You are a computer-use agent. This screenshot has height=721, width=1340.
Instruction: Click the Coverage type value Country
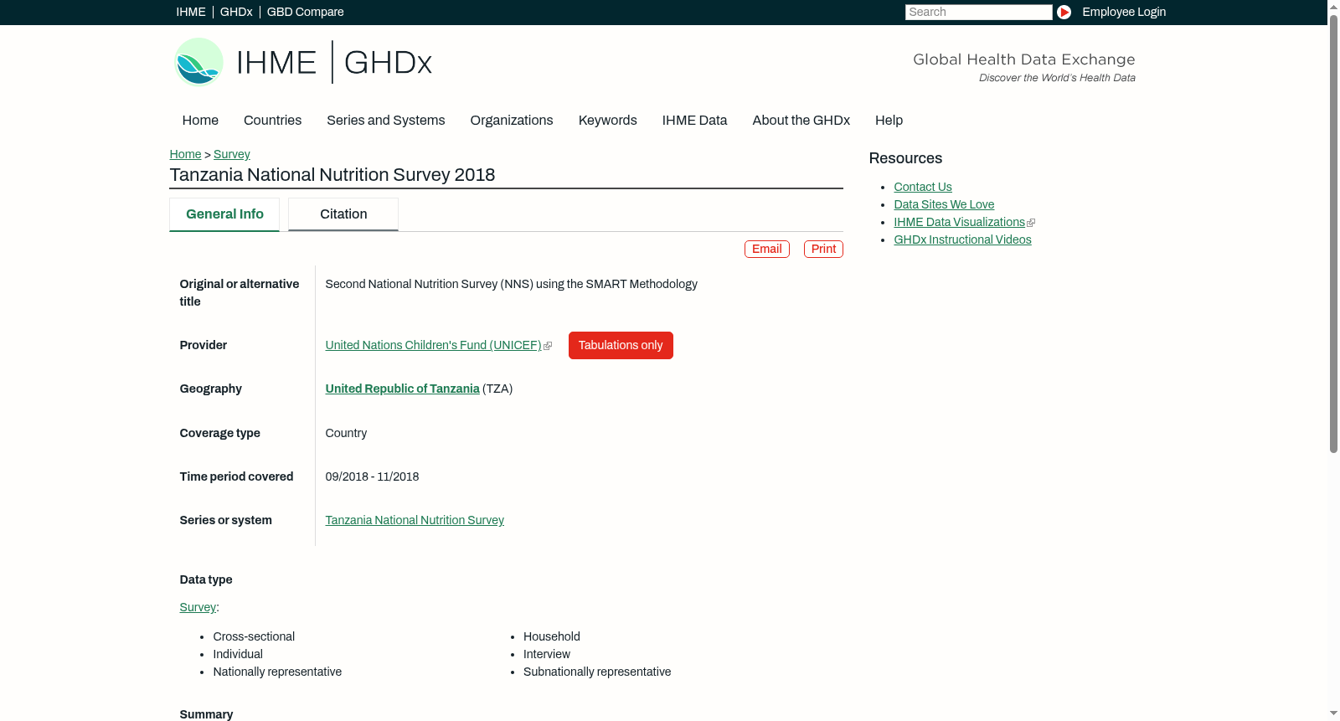tap(346, 433)
